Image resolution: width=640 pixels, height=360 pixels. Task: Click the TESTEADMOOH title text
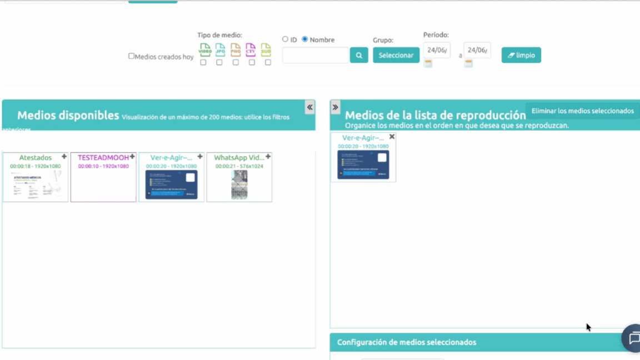[x=103, y=158]
